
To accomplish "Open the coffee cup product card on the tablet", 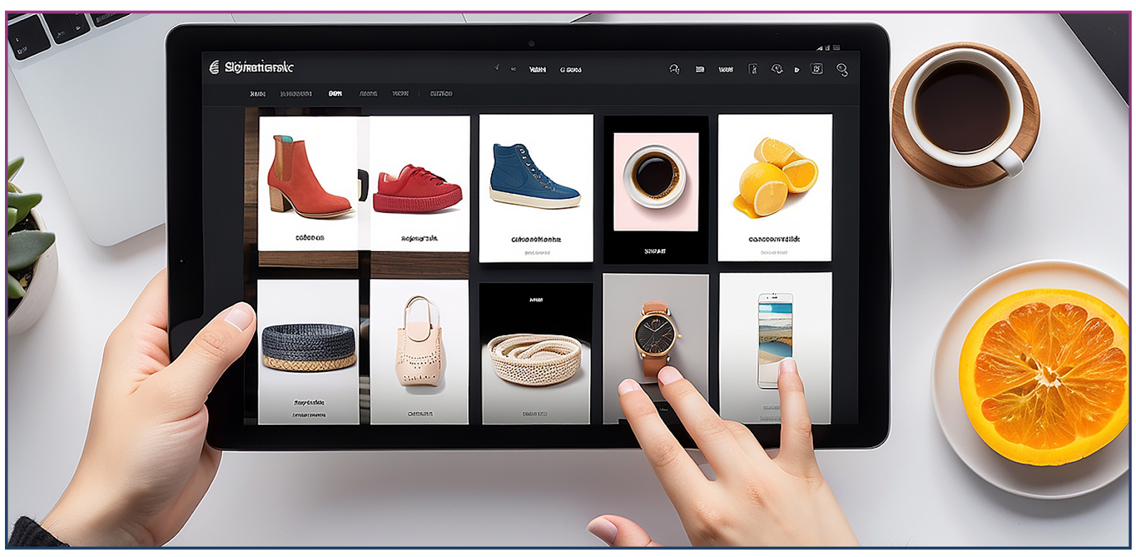I will 656,190.
